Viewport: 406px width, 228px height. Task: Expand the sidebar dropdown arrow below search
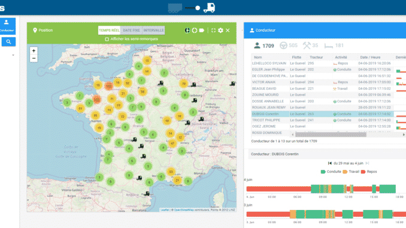point(13,55)
